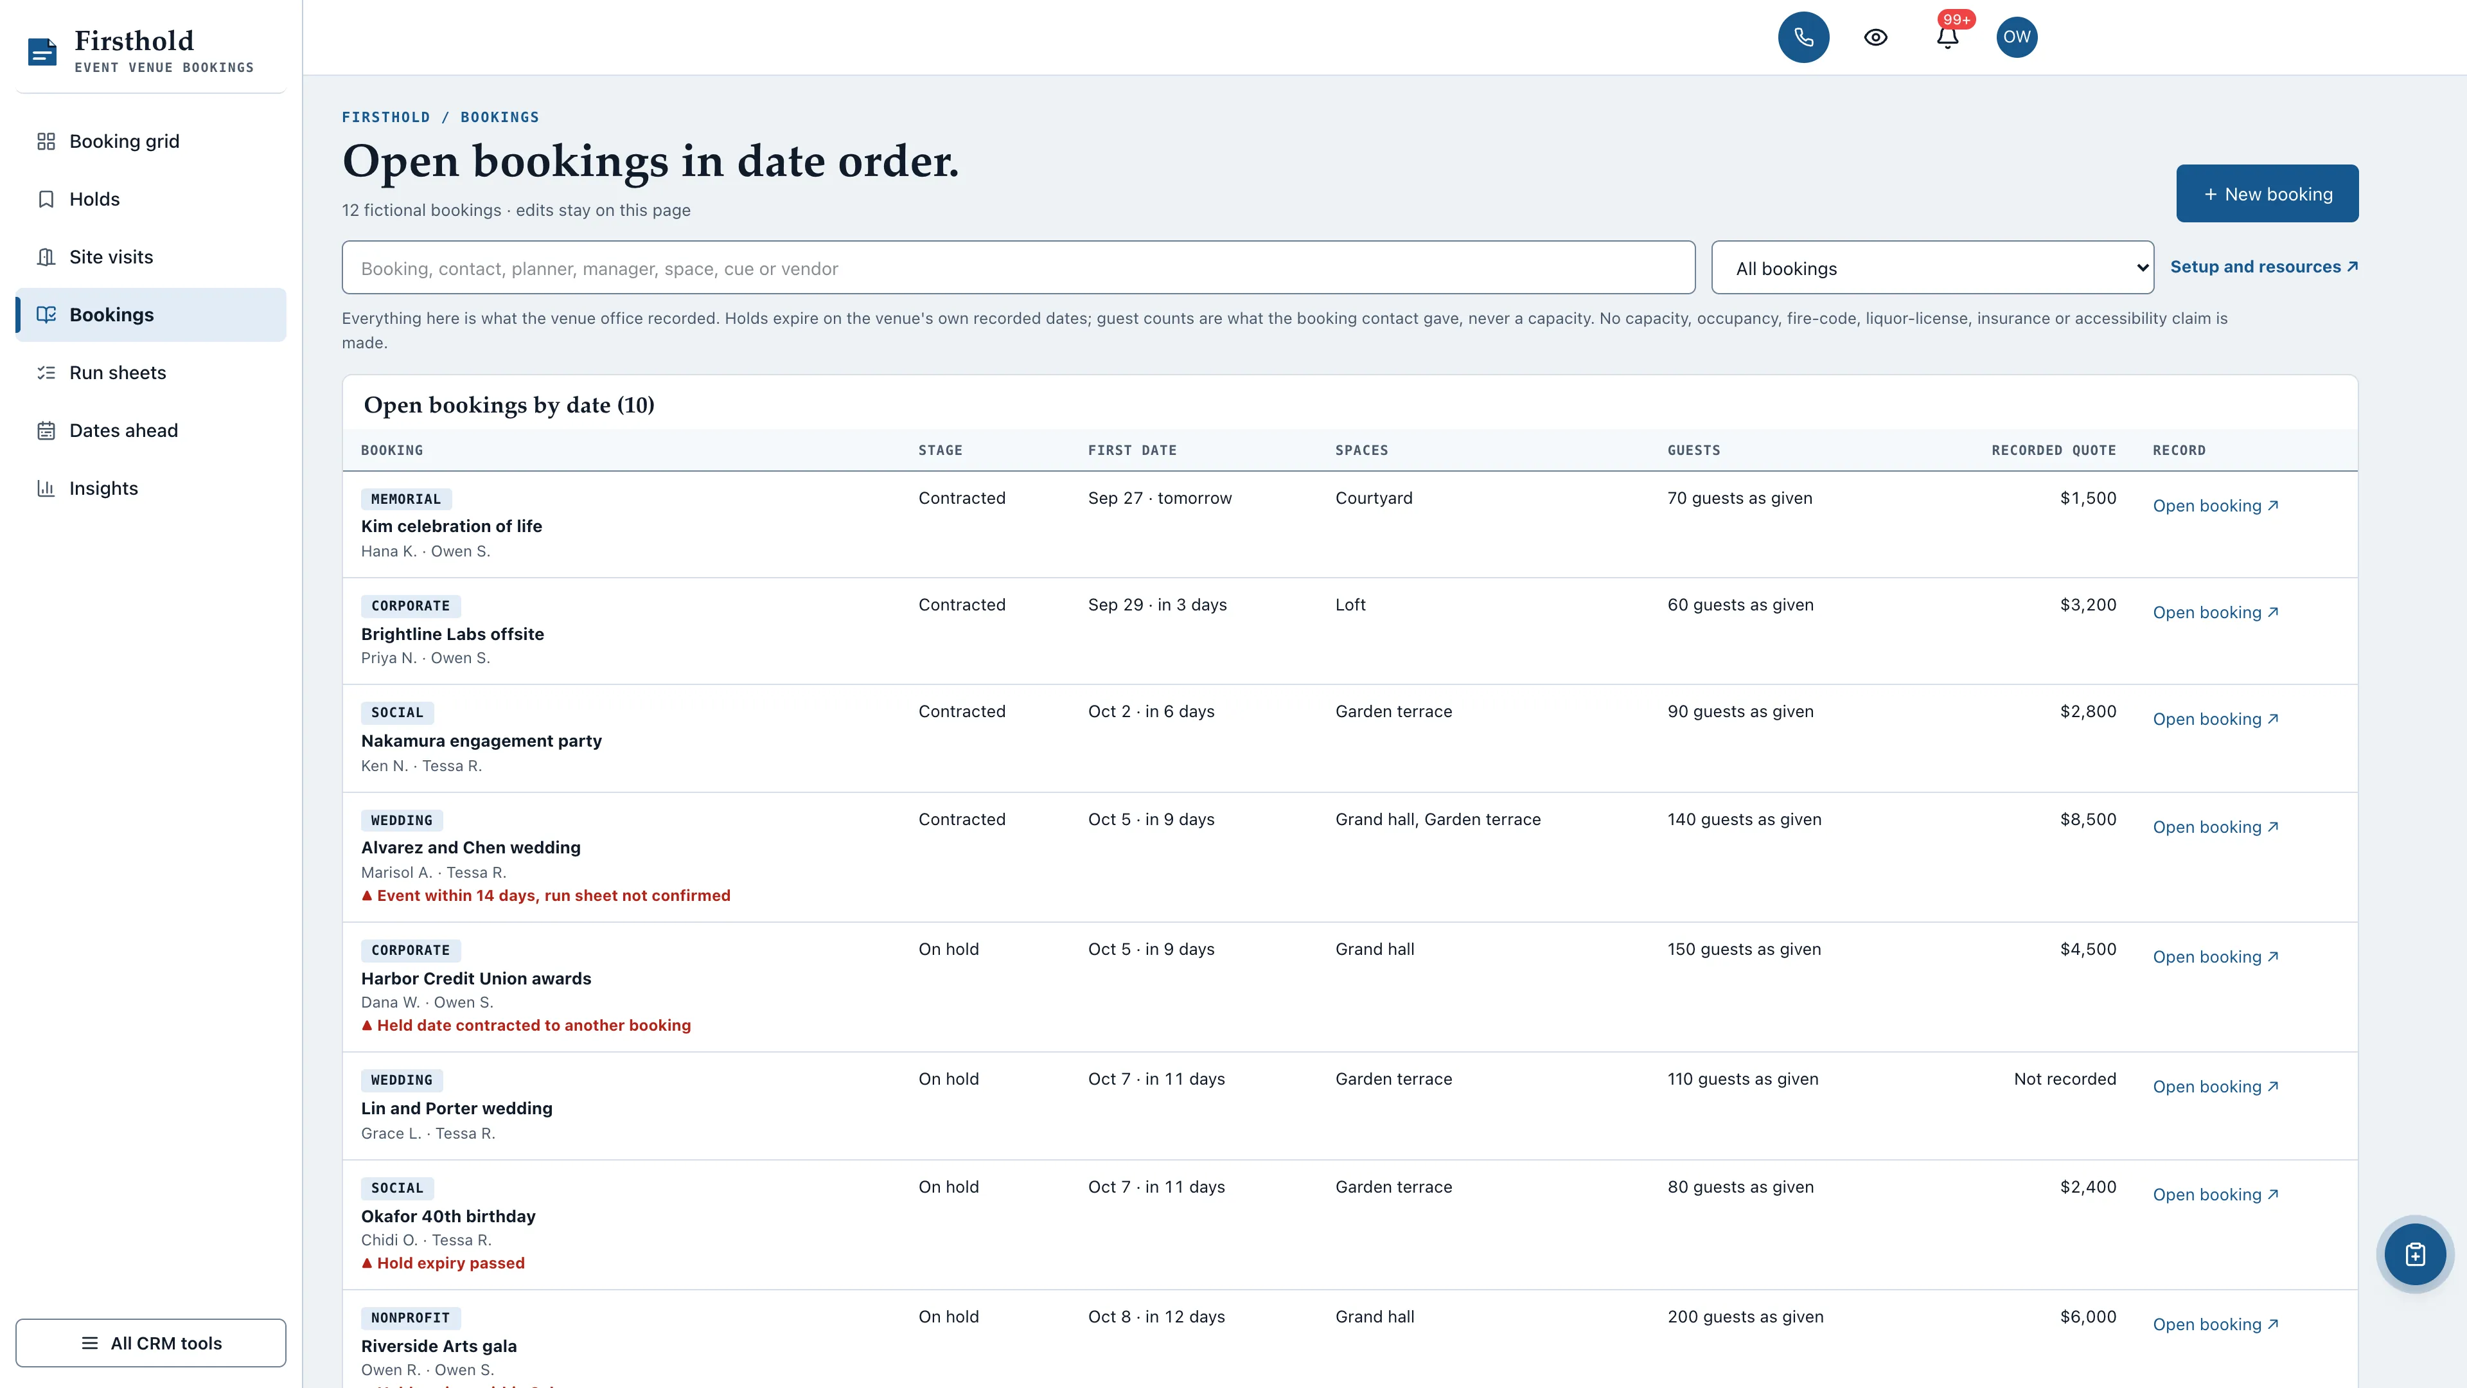Open booking for Nakamura engagement party
Viewport: 2467px width, 1388px height.
point(2215,720)
